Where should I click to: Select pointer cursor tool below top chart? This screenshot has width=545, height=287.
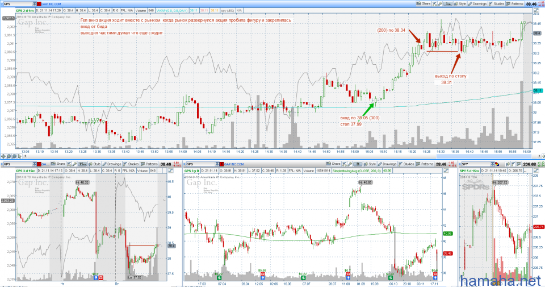(x=20, y=156)
